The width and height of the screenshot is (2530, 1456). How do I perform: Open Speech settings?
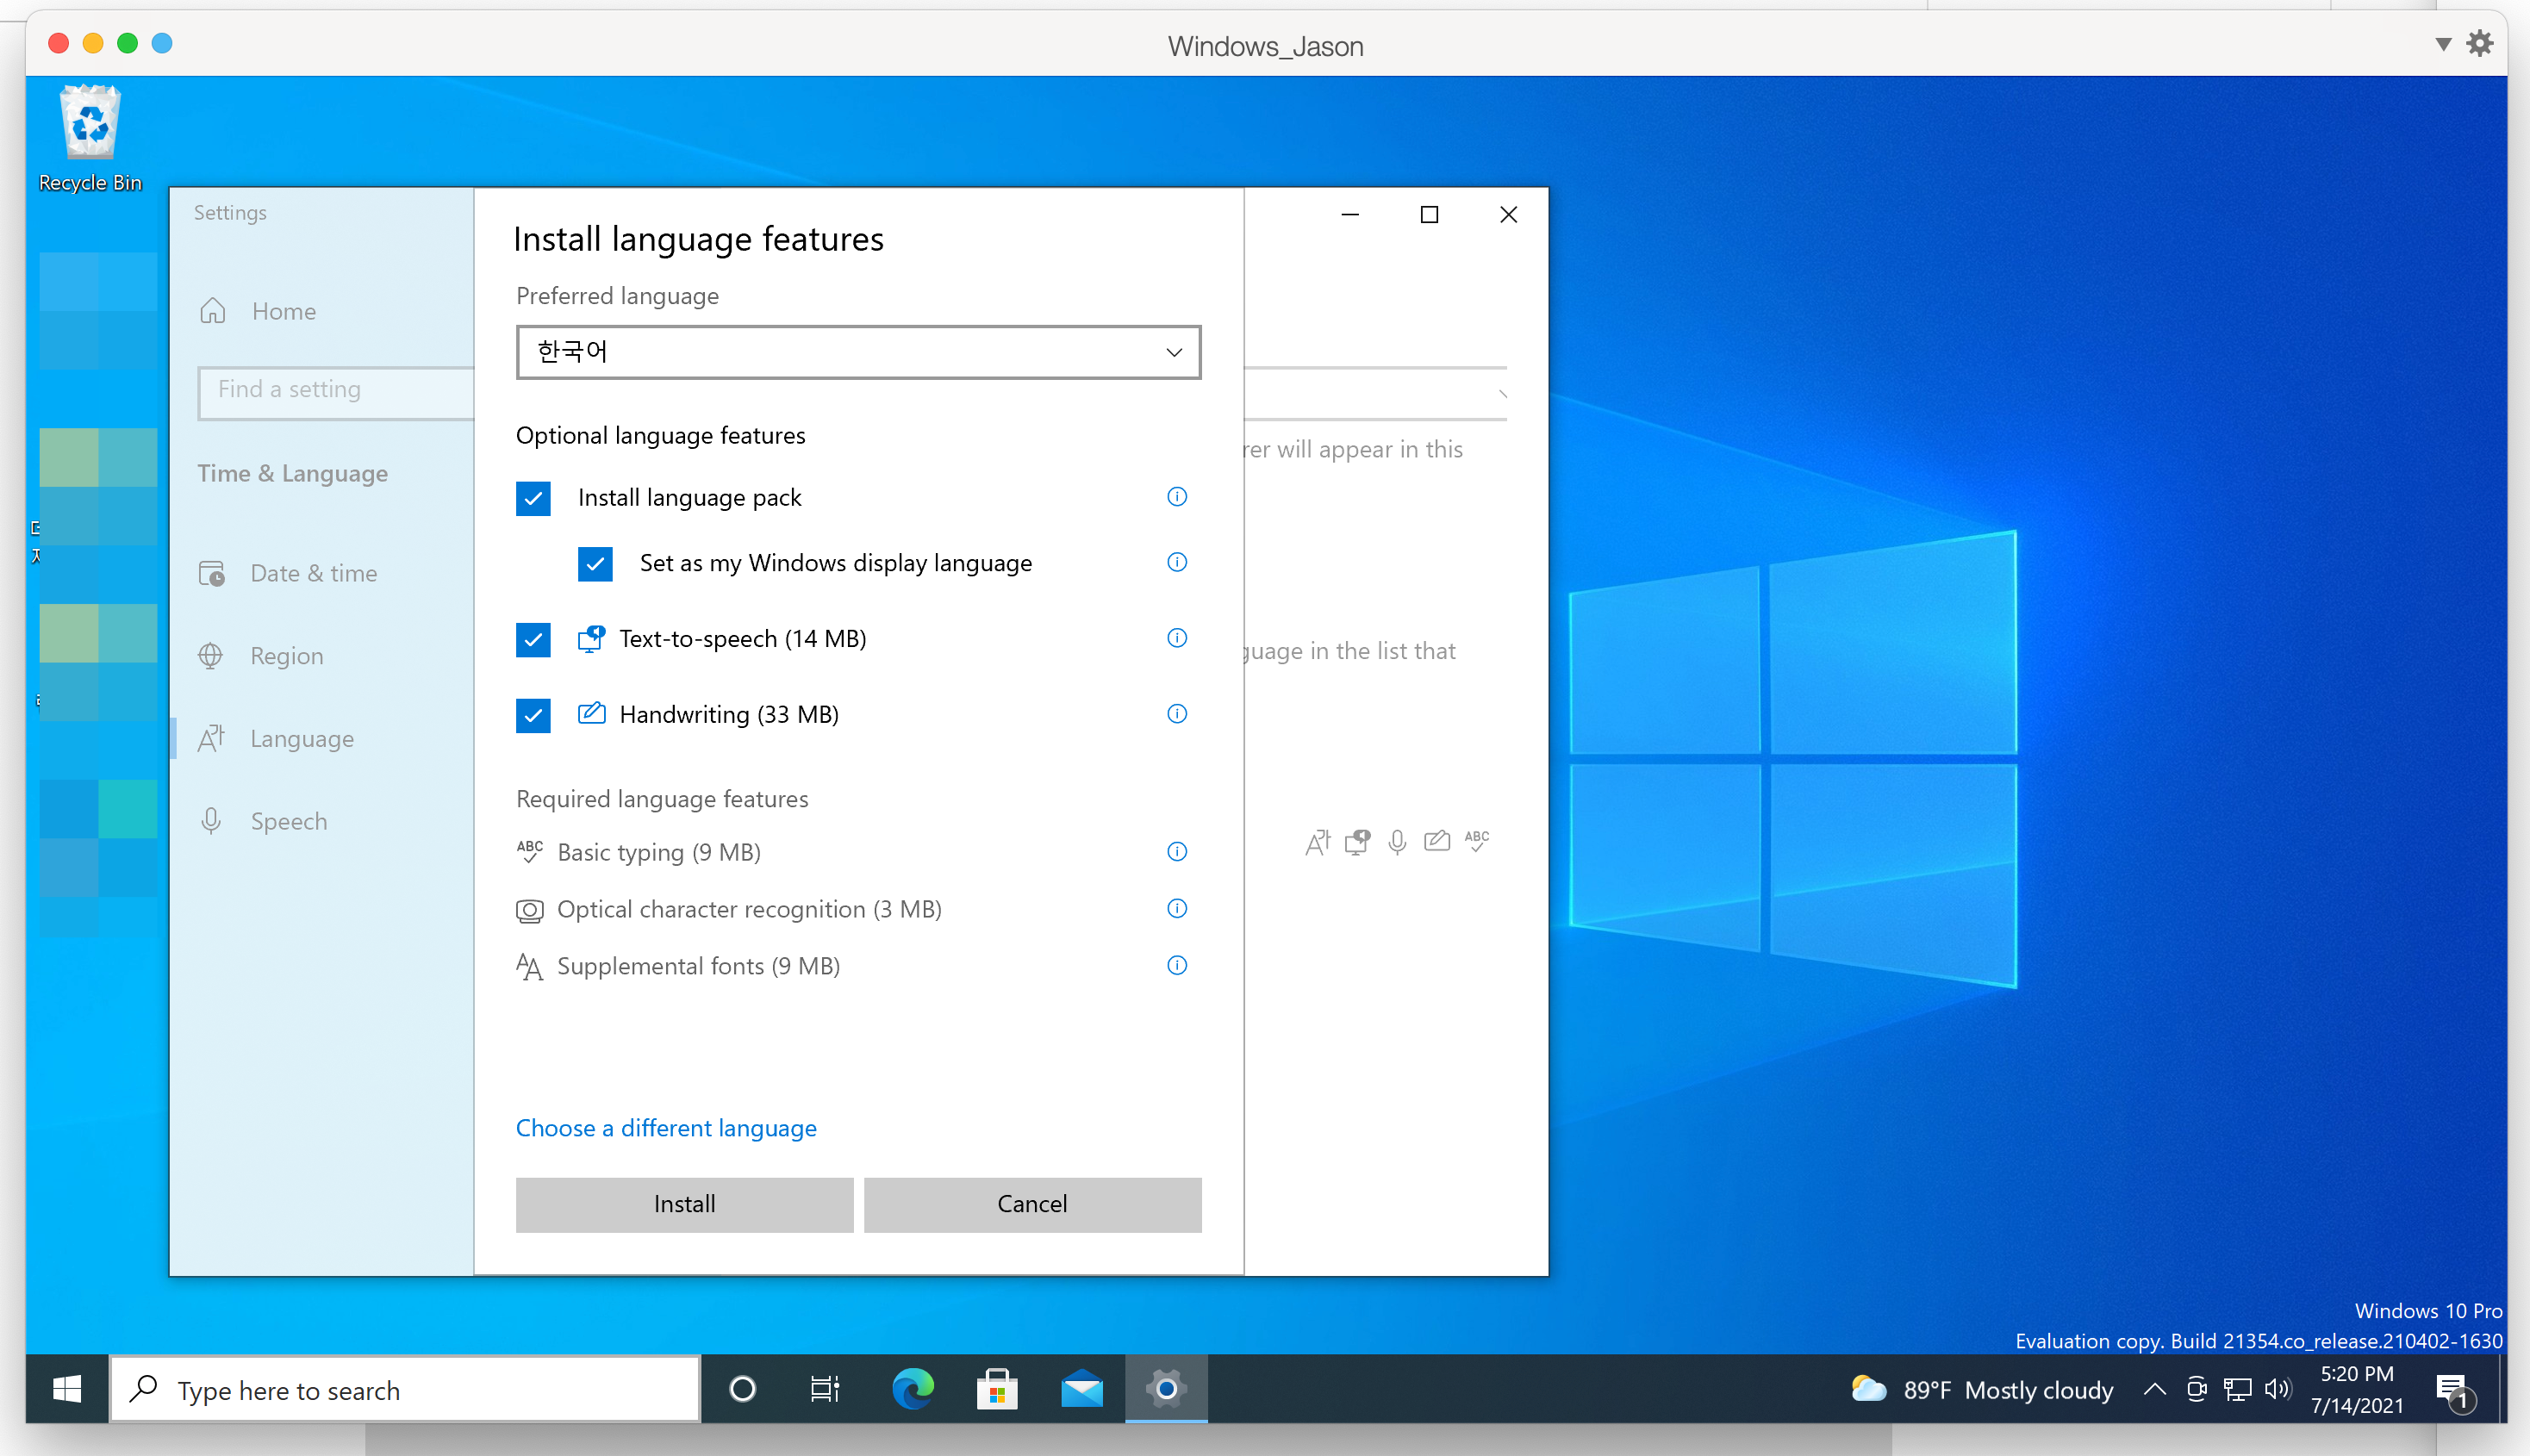[263, 822]
